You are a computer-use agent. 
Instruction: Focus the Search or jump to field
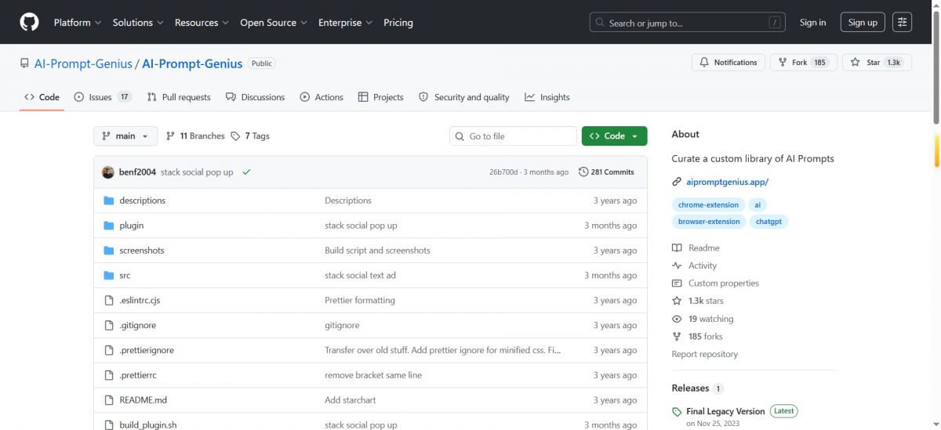[x=687, y=23]
